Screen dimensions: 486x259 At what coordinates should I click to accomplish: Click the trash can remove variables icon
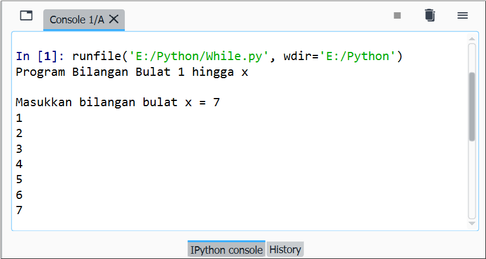click(429, 15)
